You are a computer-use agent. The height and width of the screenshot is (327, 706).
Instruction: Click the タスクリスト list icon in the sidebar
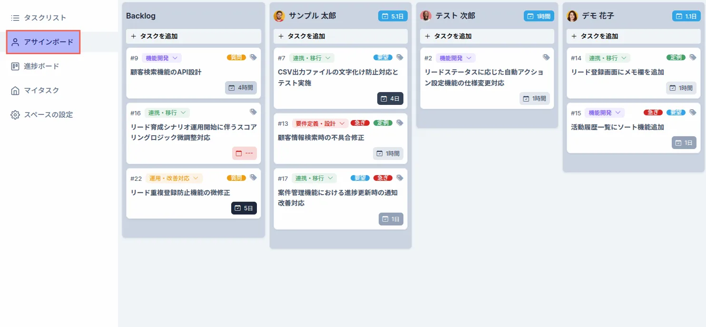[15, 18]
